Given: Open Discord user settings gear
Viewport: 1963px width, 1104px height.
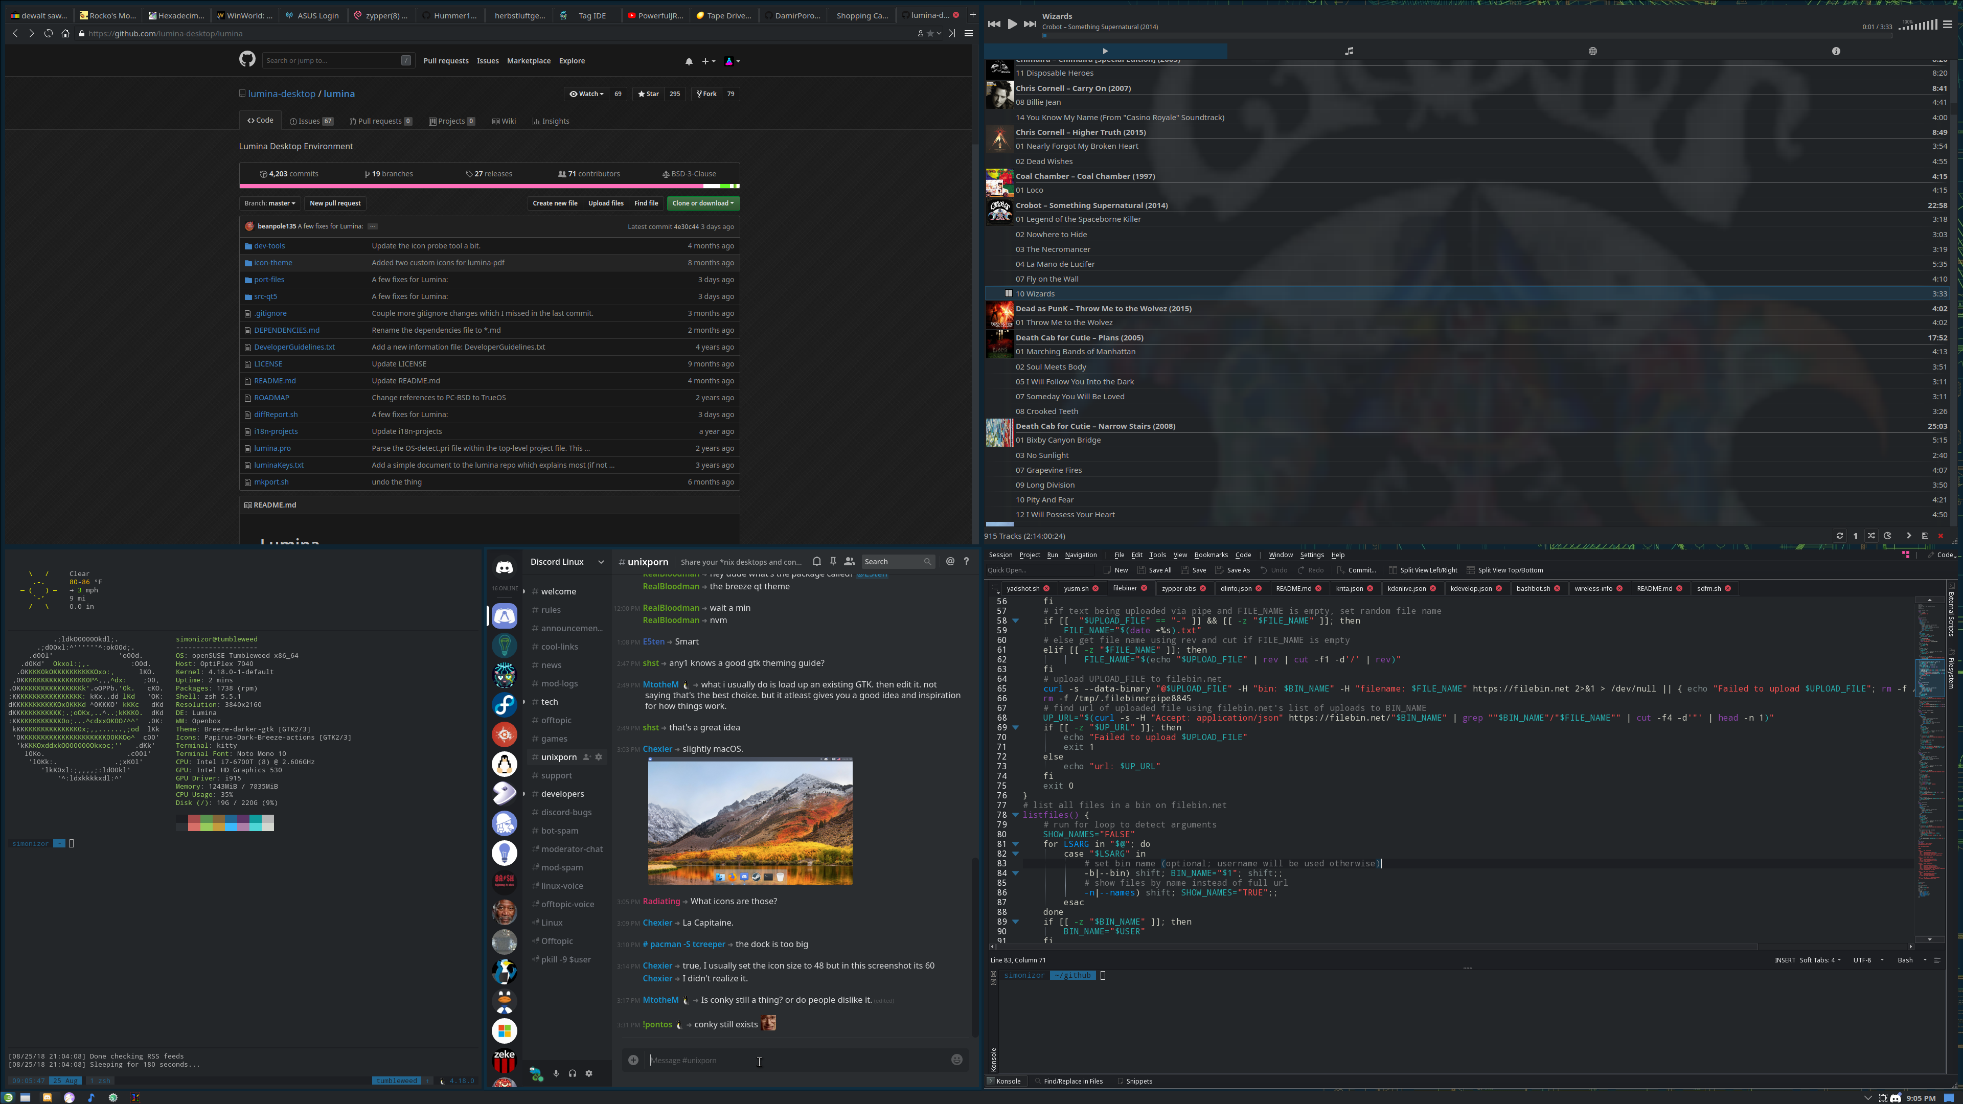Looking at the screenshot, I should pyautogui.click(x=589, y=1073).
